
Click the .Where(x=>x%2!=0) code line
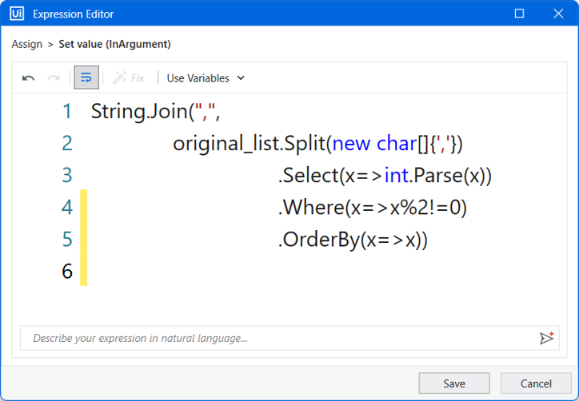[x=372, y=208]
